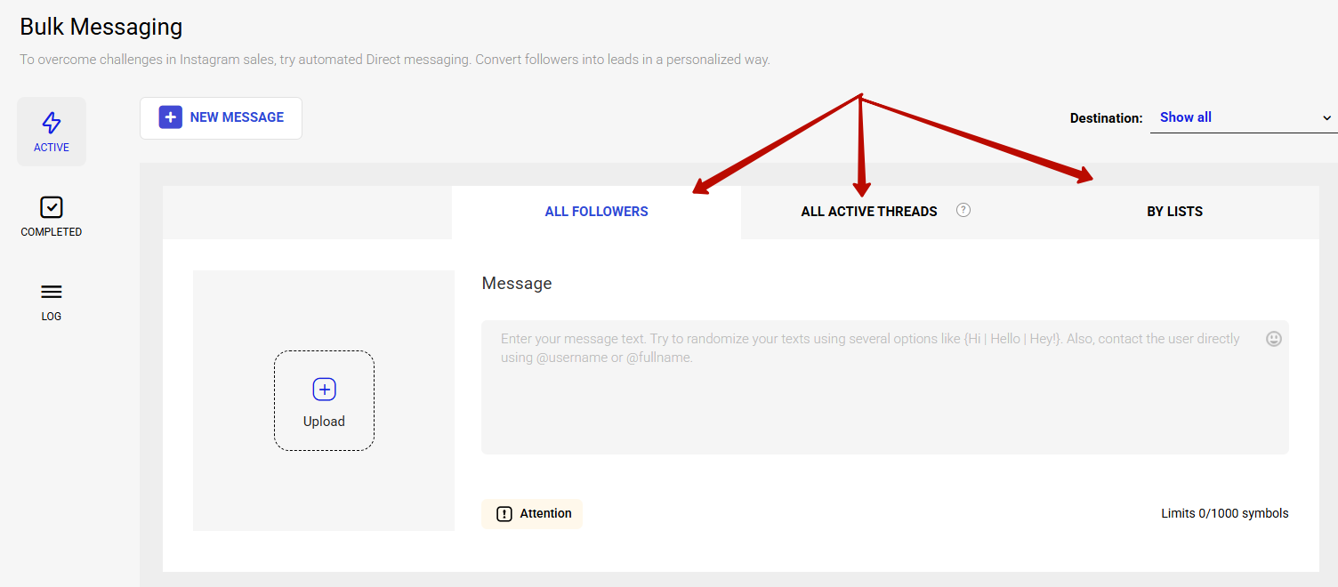Click the exclamation icon in the Attention badge
This screenshot has height=587, width=1338.
click(504, 514)
